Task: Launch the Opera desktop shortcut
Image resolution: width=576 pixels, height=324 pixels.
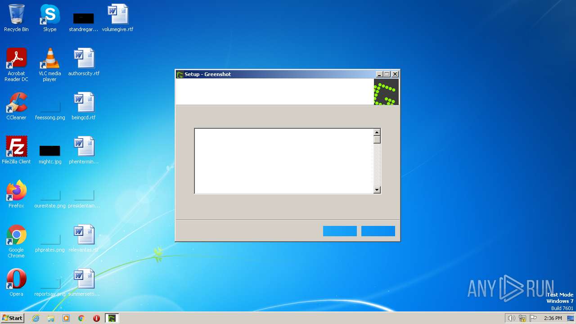Action: coord(16,283)
